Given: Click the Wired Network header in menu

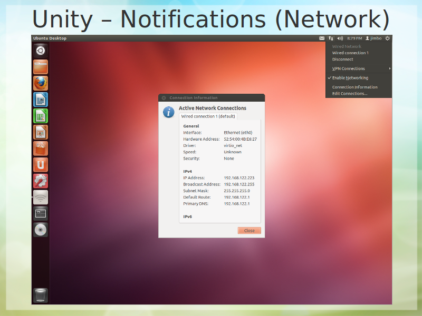Looking at the screenshot, I should tap(347, 46).
